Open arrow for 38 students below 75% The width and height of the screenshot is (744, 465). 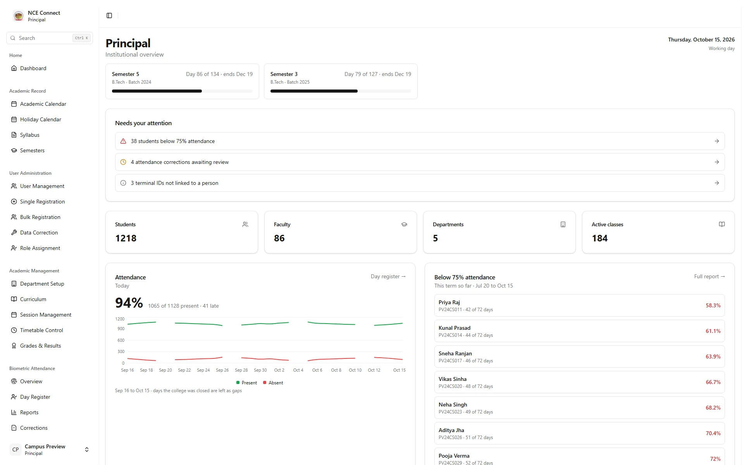tap(717, 141)
